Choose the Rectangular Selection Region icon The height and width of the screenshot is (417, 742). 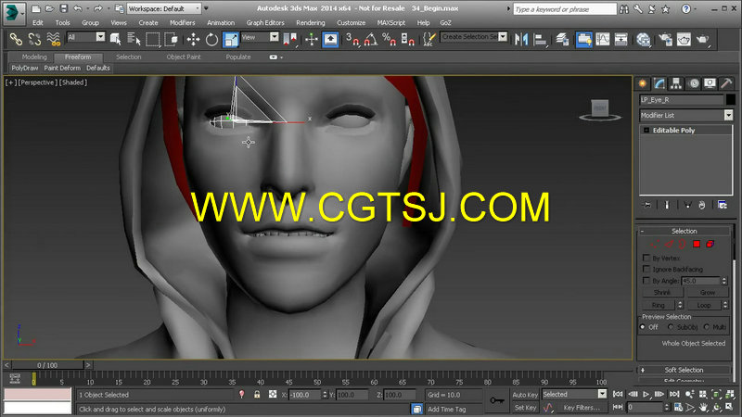pyautogui.click(x=152, y=39)
